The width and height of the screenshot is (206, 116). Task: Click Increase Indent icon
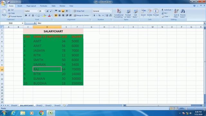click(70, 15)
